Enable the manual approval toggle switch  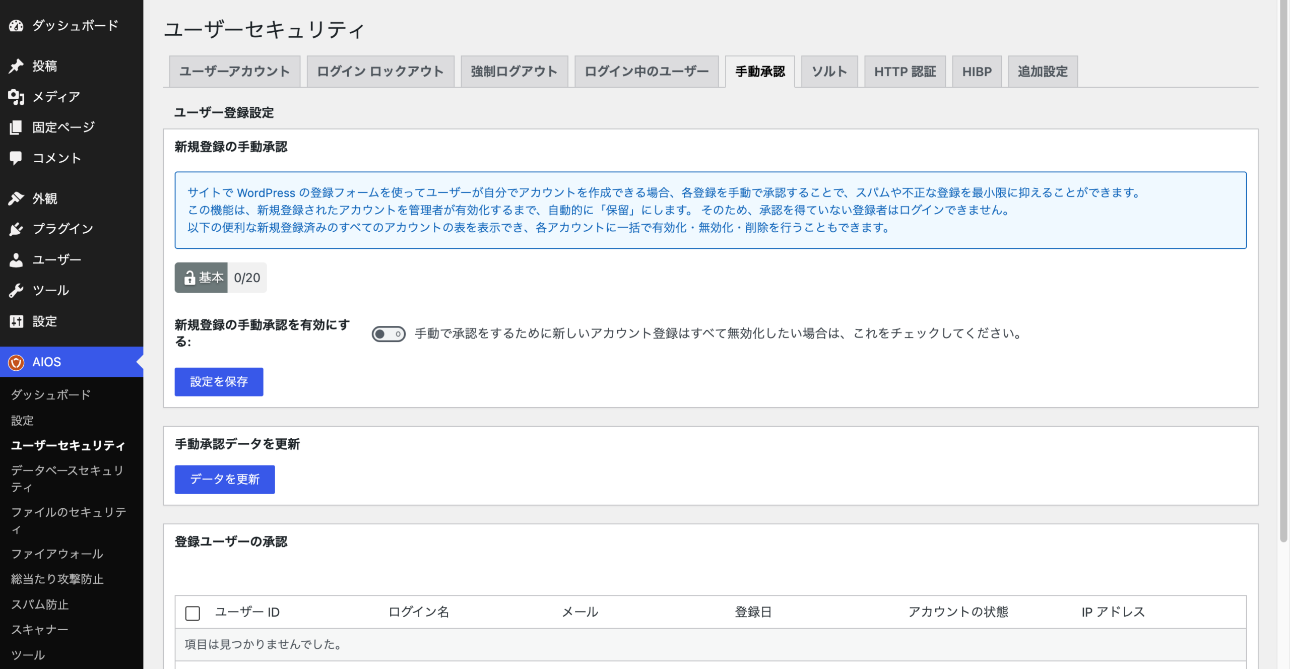tap(389, 333)
